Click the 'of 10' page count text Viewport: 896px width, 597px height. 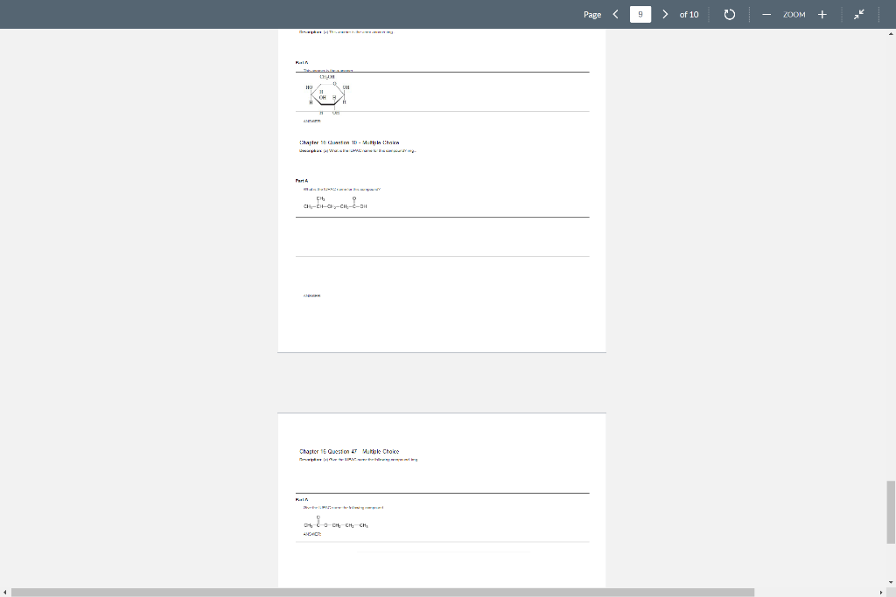pos(689,14)
